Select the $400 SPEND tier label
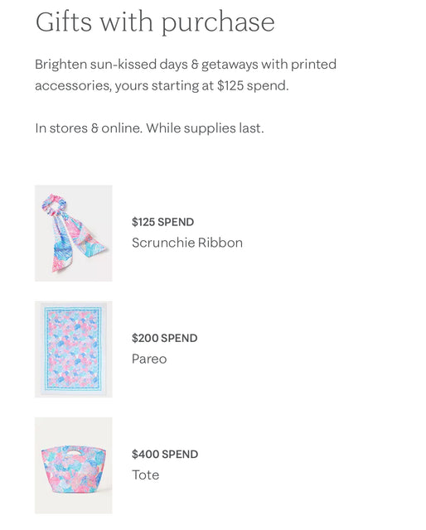426x530 pixels. 165,455
